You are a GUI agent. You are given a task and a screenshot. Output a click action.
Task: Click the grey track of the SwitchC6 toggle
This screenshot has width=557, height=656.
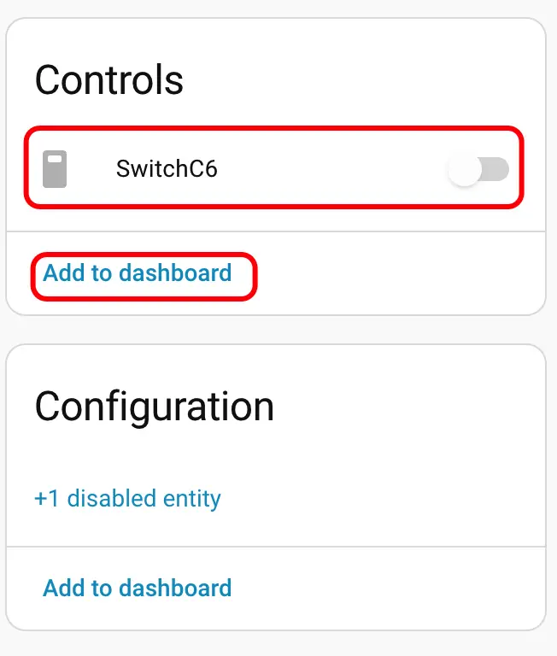496,170
